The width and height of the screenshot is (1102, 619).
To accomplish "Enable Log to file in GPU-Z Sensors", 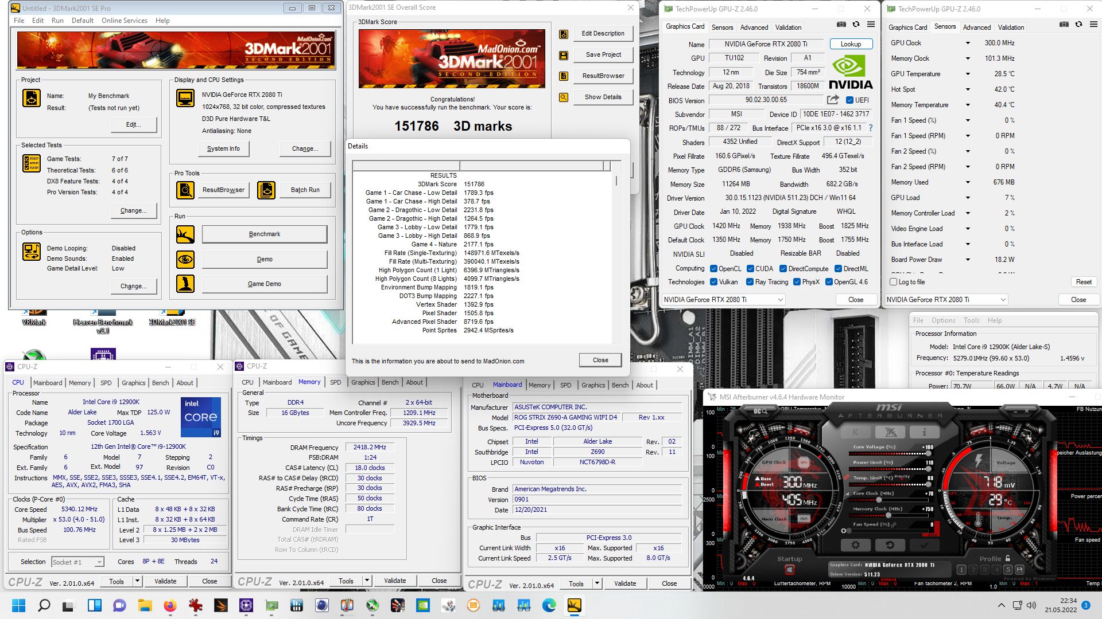I will click(x=893, y=282).
